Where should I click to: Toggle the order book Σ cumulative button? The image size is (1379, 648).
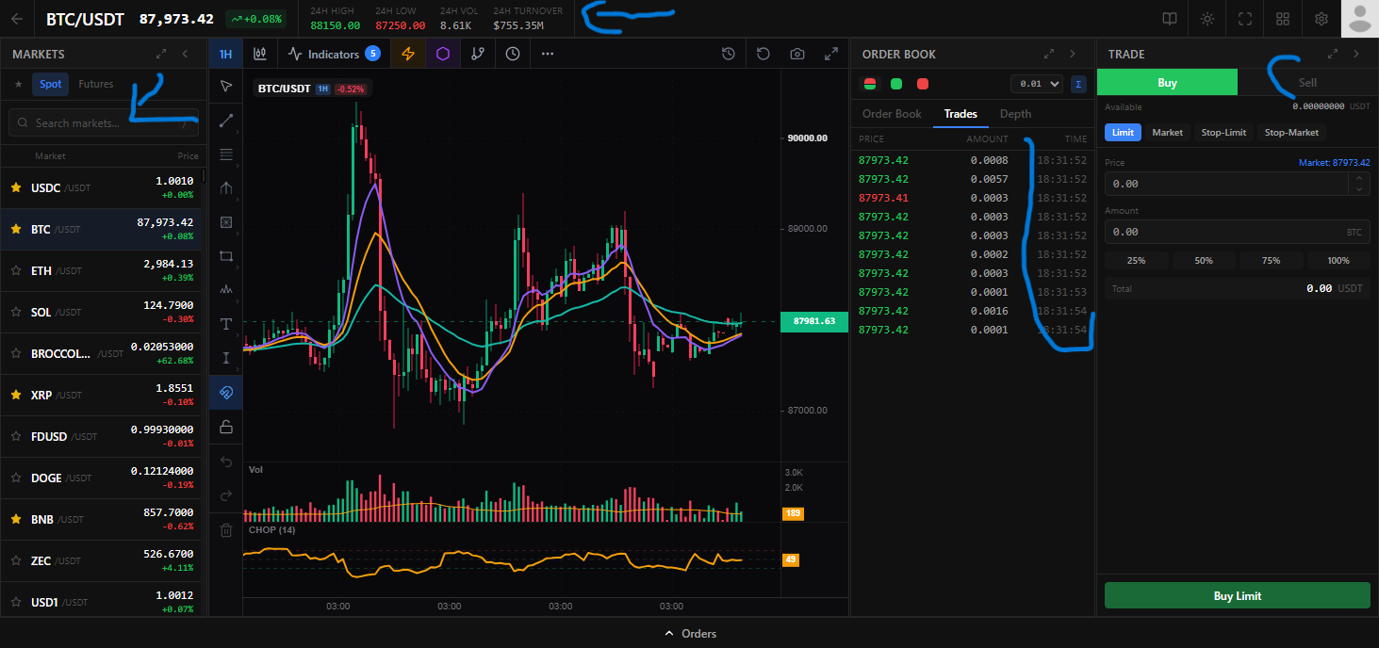coord(1078,84)
